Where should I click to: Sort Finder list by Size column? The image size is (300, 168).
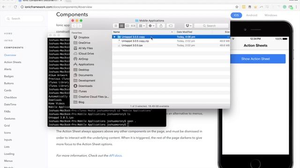click(x=227, y=32)
